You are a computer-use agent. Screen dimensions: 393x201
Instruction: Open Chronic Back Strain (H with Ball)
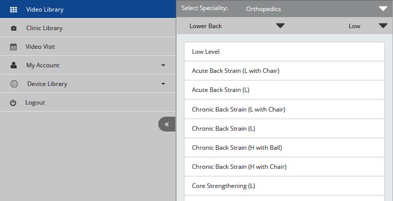(284, 148)
